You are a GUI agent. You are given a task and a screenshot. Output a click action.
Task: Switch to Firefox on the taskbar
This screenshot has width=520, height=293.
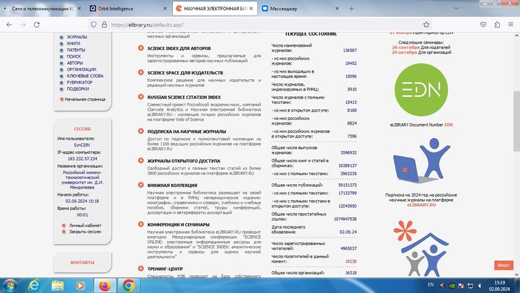click(x=105, y=285)
